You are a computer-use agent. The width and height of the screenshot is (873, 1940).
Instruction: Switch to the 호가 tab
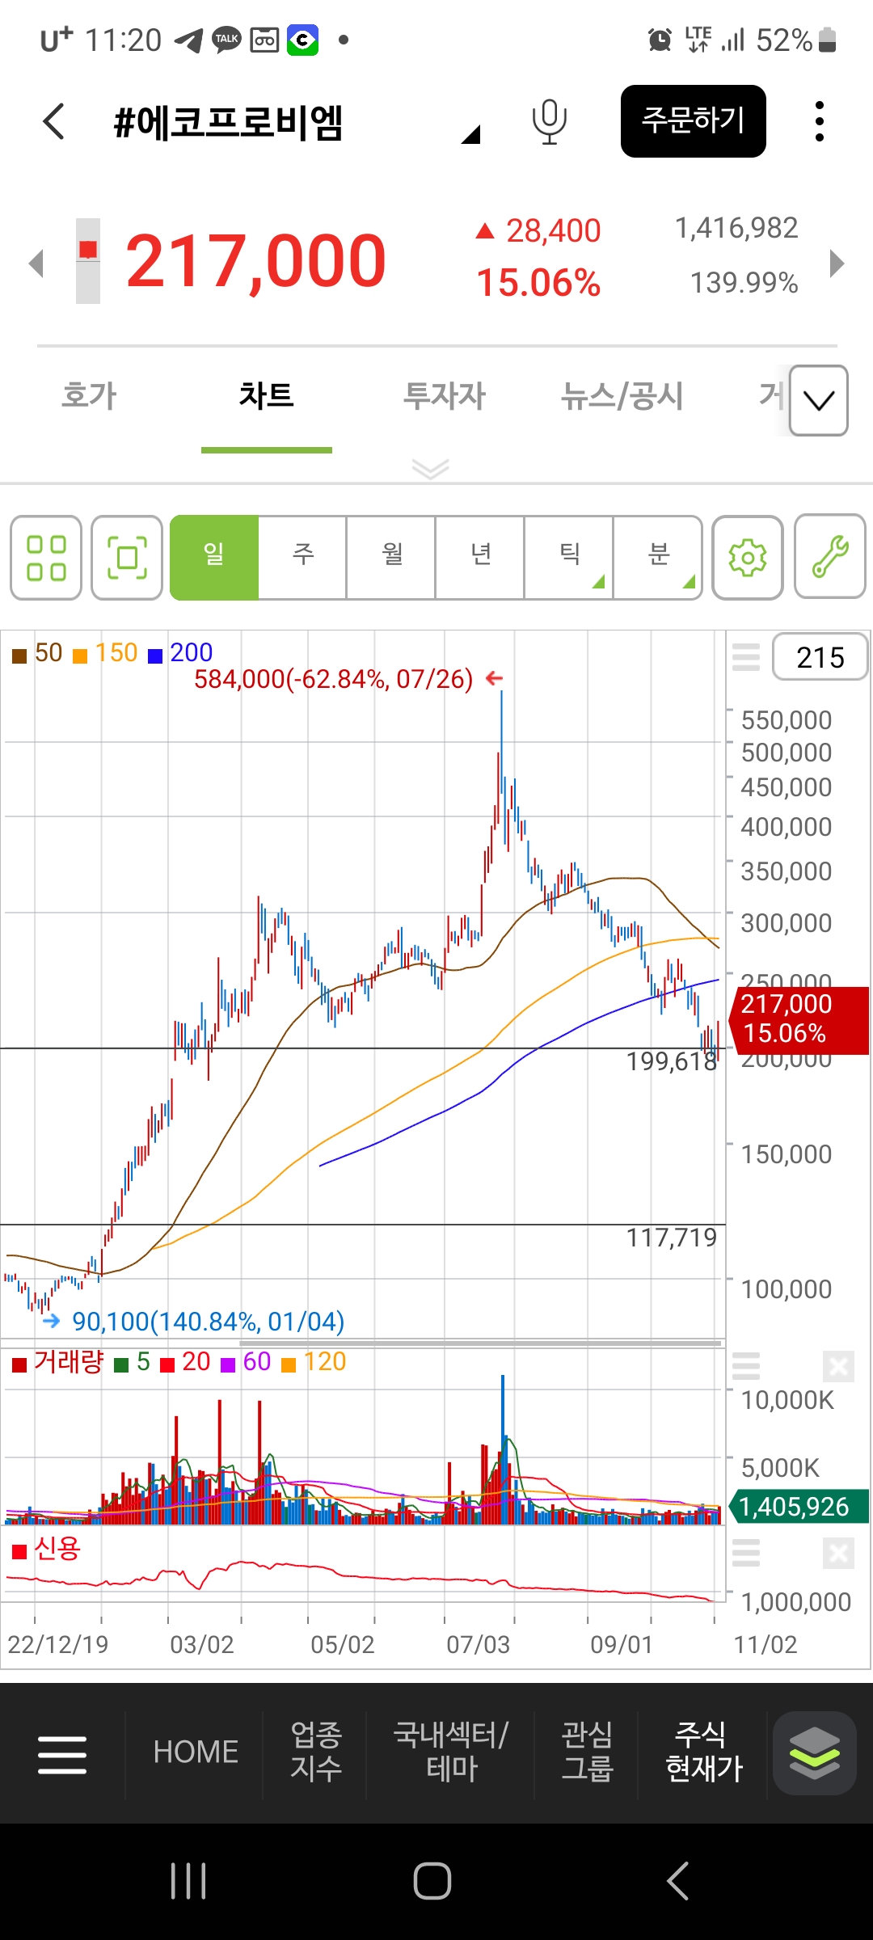(x=89, y=396)
